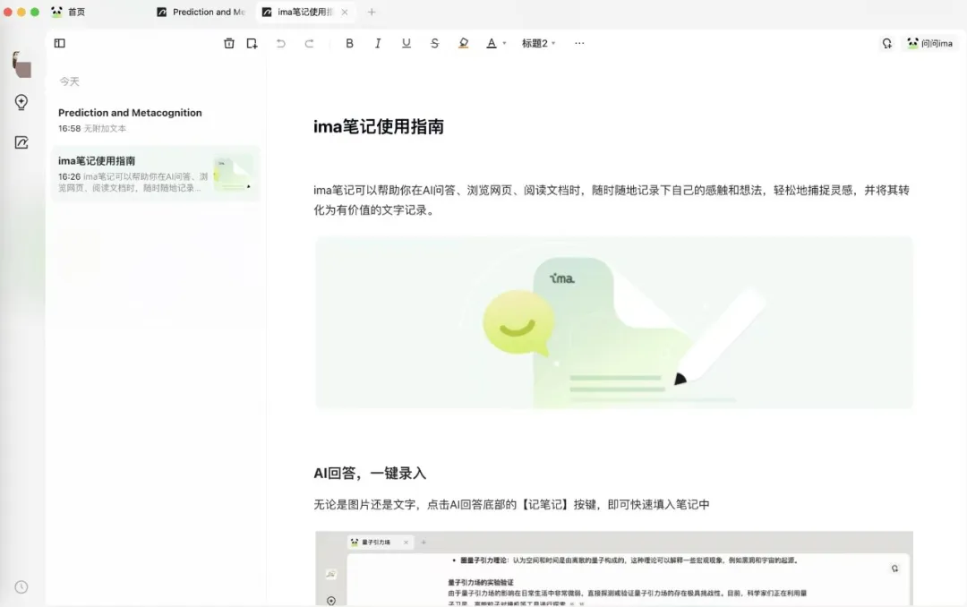
Task: Open the 标题2 heading style dropdown
Action: click(538, 43)
